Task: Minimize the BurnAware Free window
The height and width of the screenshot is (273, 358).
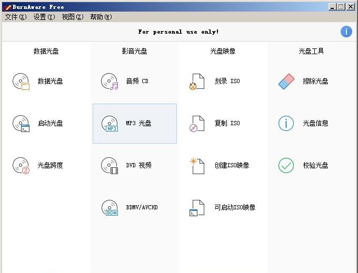Action: click(x=332, y=7)
